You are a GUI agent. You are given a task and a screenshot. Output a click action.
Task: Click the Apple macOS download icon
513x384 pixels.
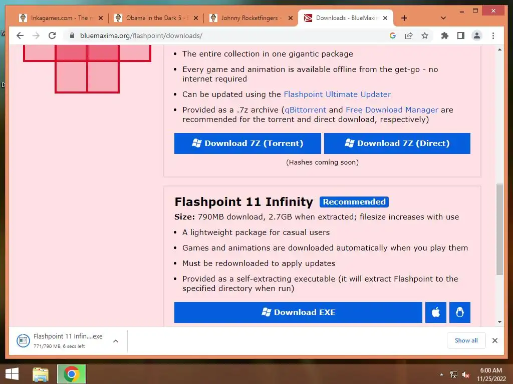point(436,312)
